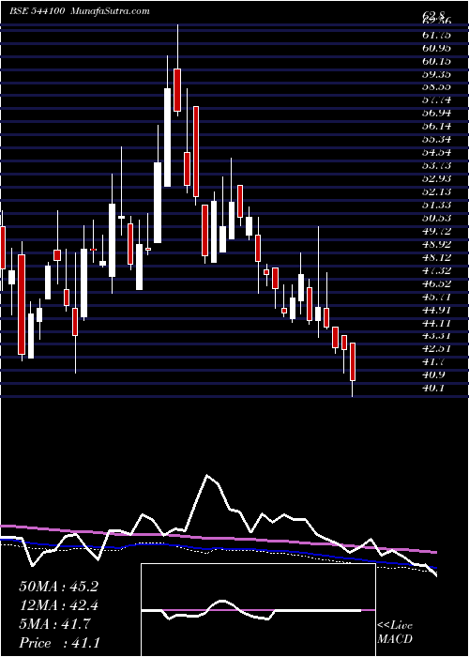Select the 58.55 price axis label
The height and width of the screenshot is (657, 469).
(436, 87)
